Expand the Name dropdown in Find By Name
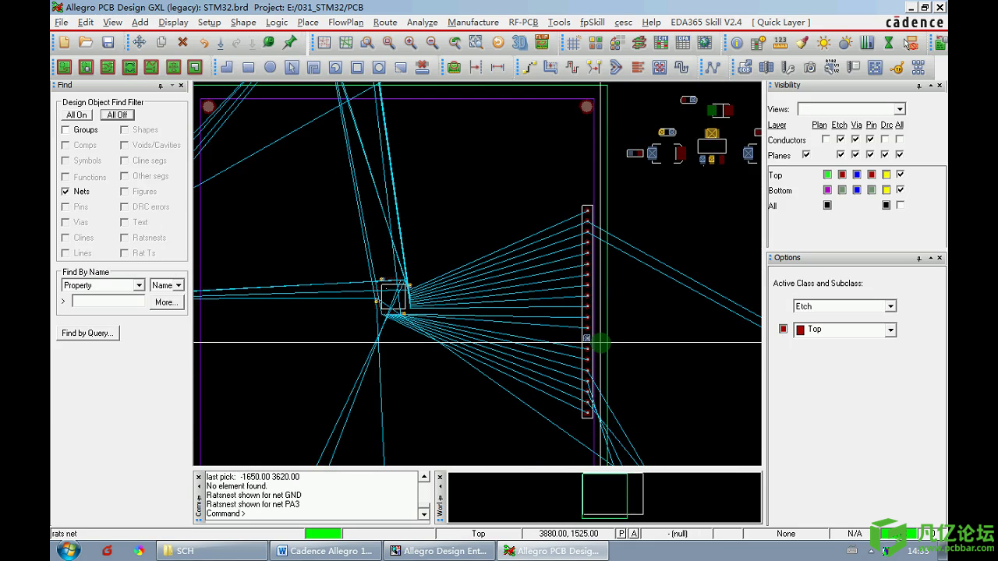998x561 pixels. tap(179, 285)
